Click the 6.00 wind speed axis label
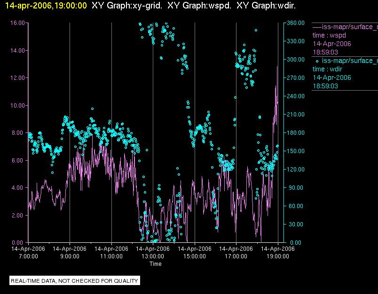 18,160
